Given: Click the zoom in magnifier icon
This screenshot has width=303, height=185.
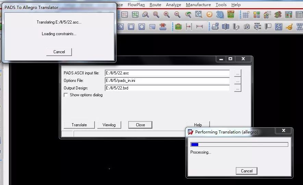Looking at the screenshot, I should click(x=167, y=15).
